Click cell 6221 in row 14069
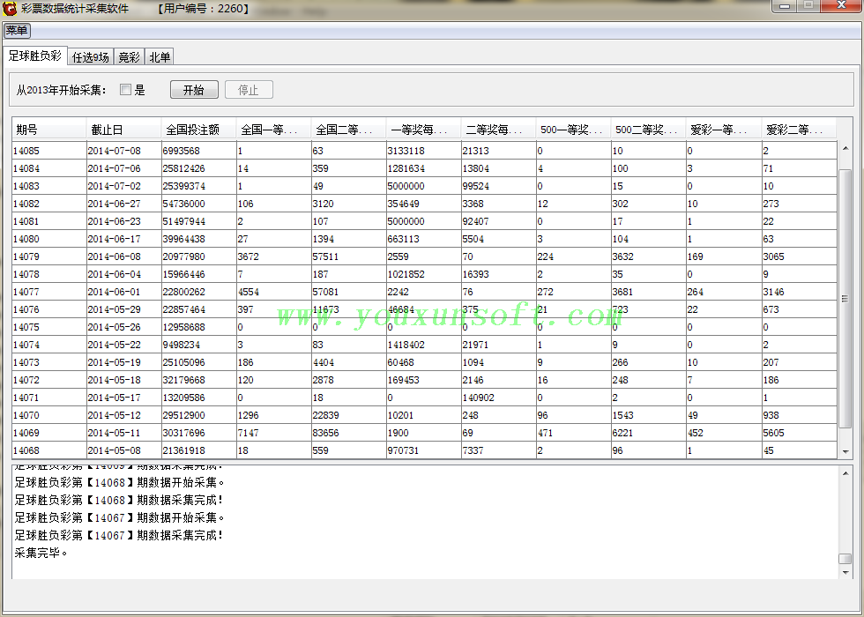Image resolution: width=864 pixels, height=617 pixels. click(649, 433)
